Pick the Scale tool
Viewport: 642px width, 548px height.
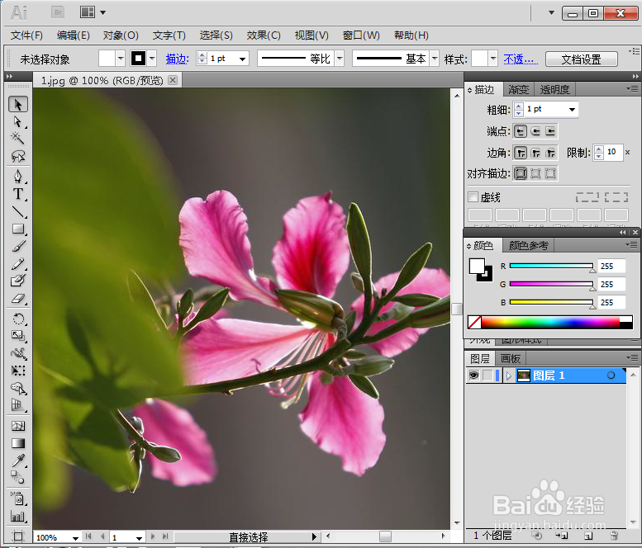pyautogui.click(x=18, y=336)
